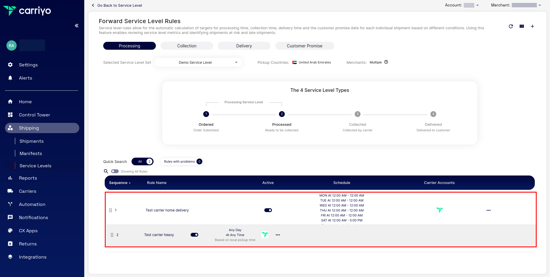Switch to the Collection tab
This screenshot has width=550, height=277.
point(187,46)
